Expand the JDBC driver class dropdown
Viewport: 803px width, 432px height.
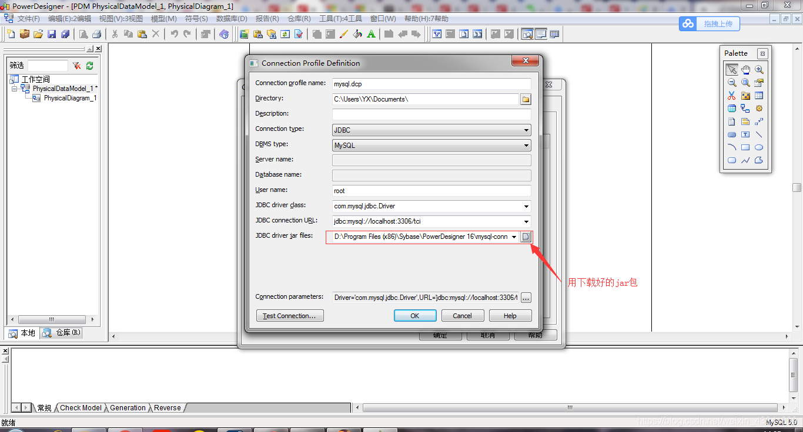point(526,206)
